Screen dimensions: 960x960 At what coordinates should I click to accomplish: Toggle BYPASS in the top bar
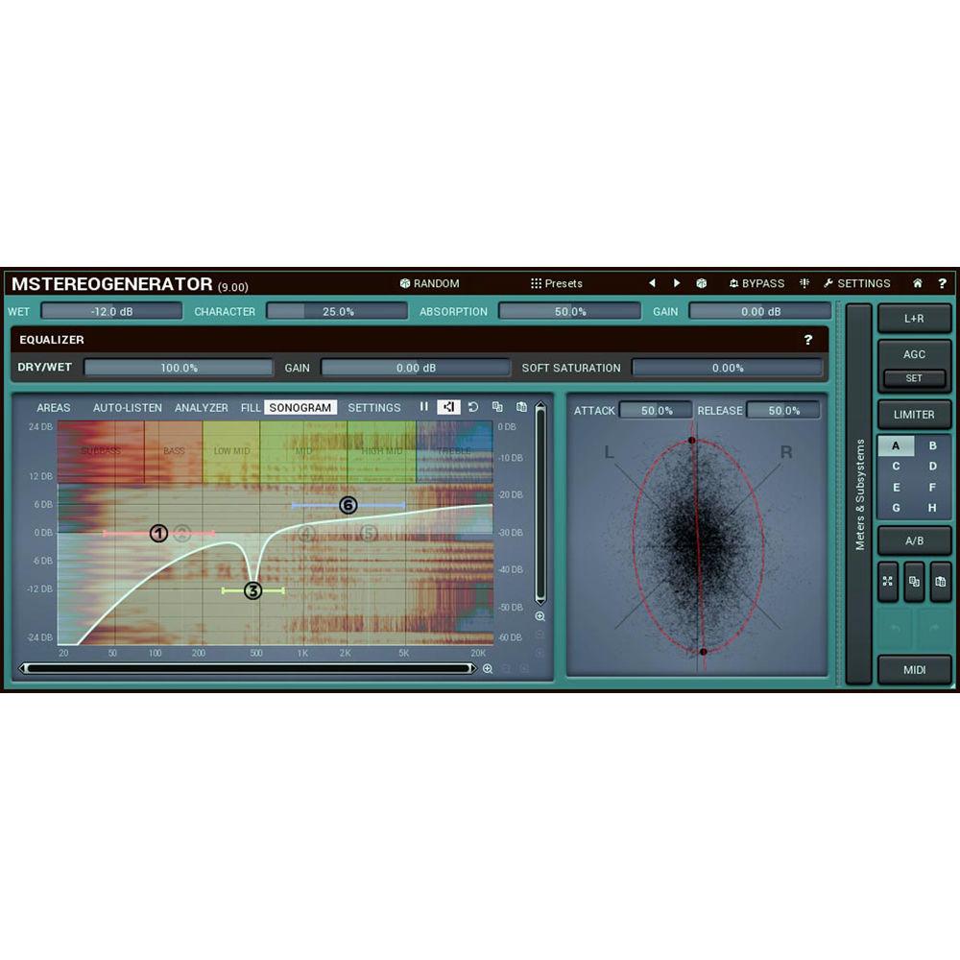756,283
